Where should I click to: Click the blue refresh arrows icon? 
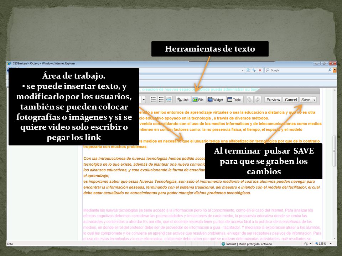[254, 70]
